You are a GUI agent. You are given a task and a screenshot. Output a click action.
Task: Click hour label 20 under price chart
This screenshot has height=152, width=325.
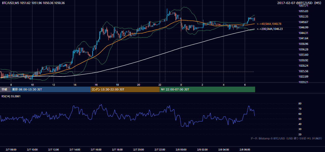(x=139, y=85)
